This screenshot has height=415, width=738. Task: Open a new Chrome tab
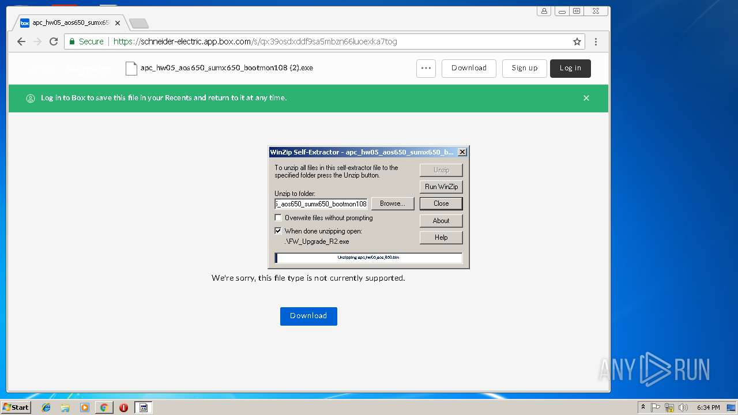[139, 23]
